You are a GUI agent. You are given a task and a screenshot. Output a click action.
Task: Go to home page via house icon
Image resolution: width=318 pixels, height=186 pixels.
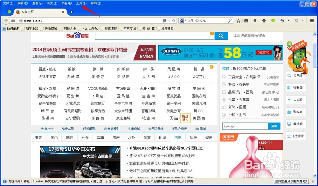click(264, 21)
